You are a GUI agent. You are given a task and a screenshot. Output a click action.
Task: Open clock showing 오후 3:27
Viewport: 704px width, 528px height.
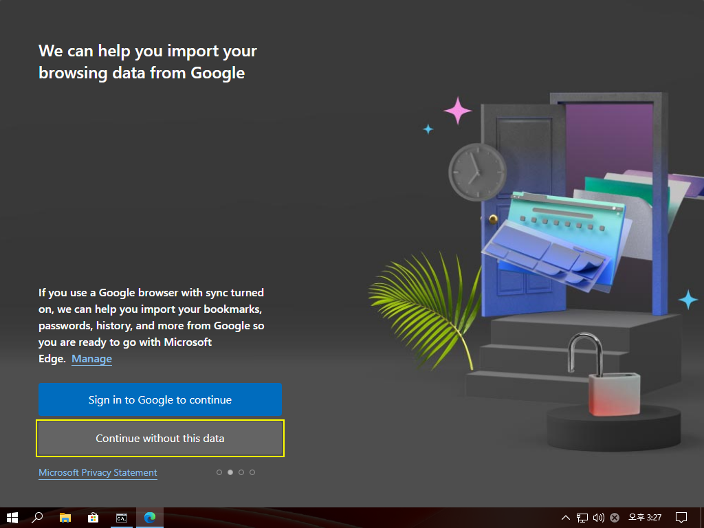[x=645, y=518]
